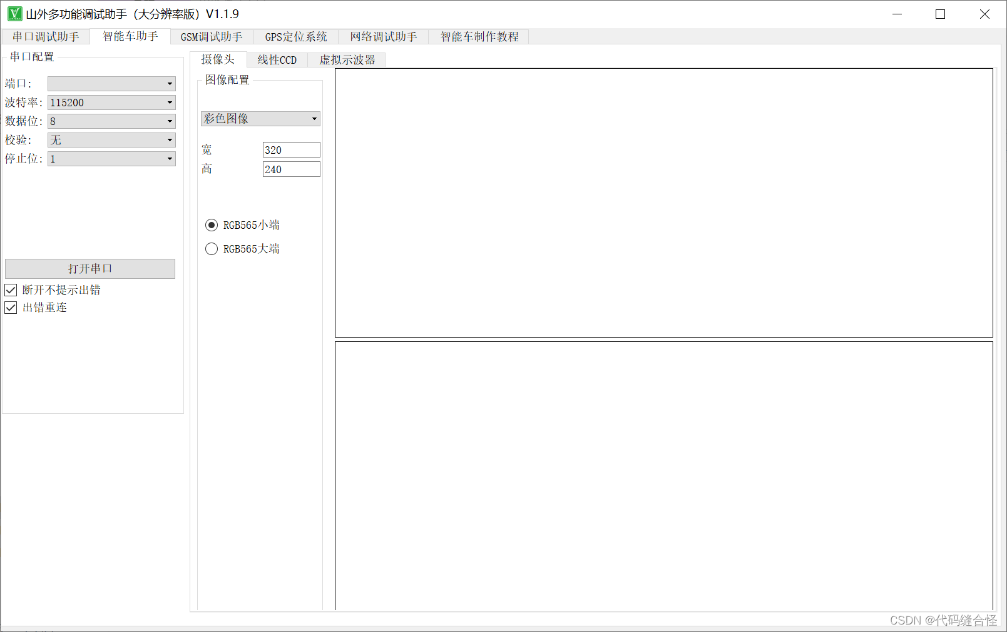
Task: Uncheck the 出错重连 checkbox
Action: pos(11,308)
